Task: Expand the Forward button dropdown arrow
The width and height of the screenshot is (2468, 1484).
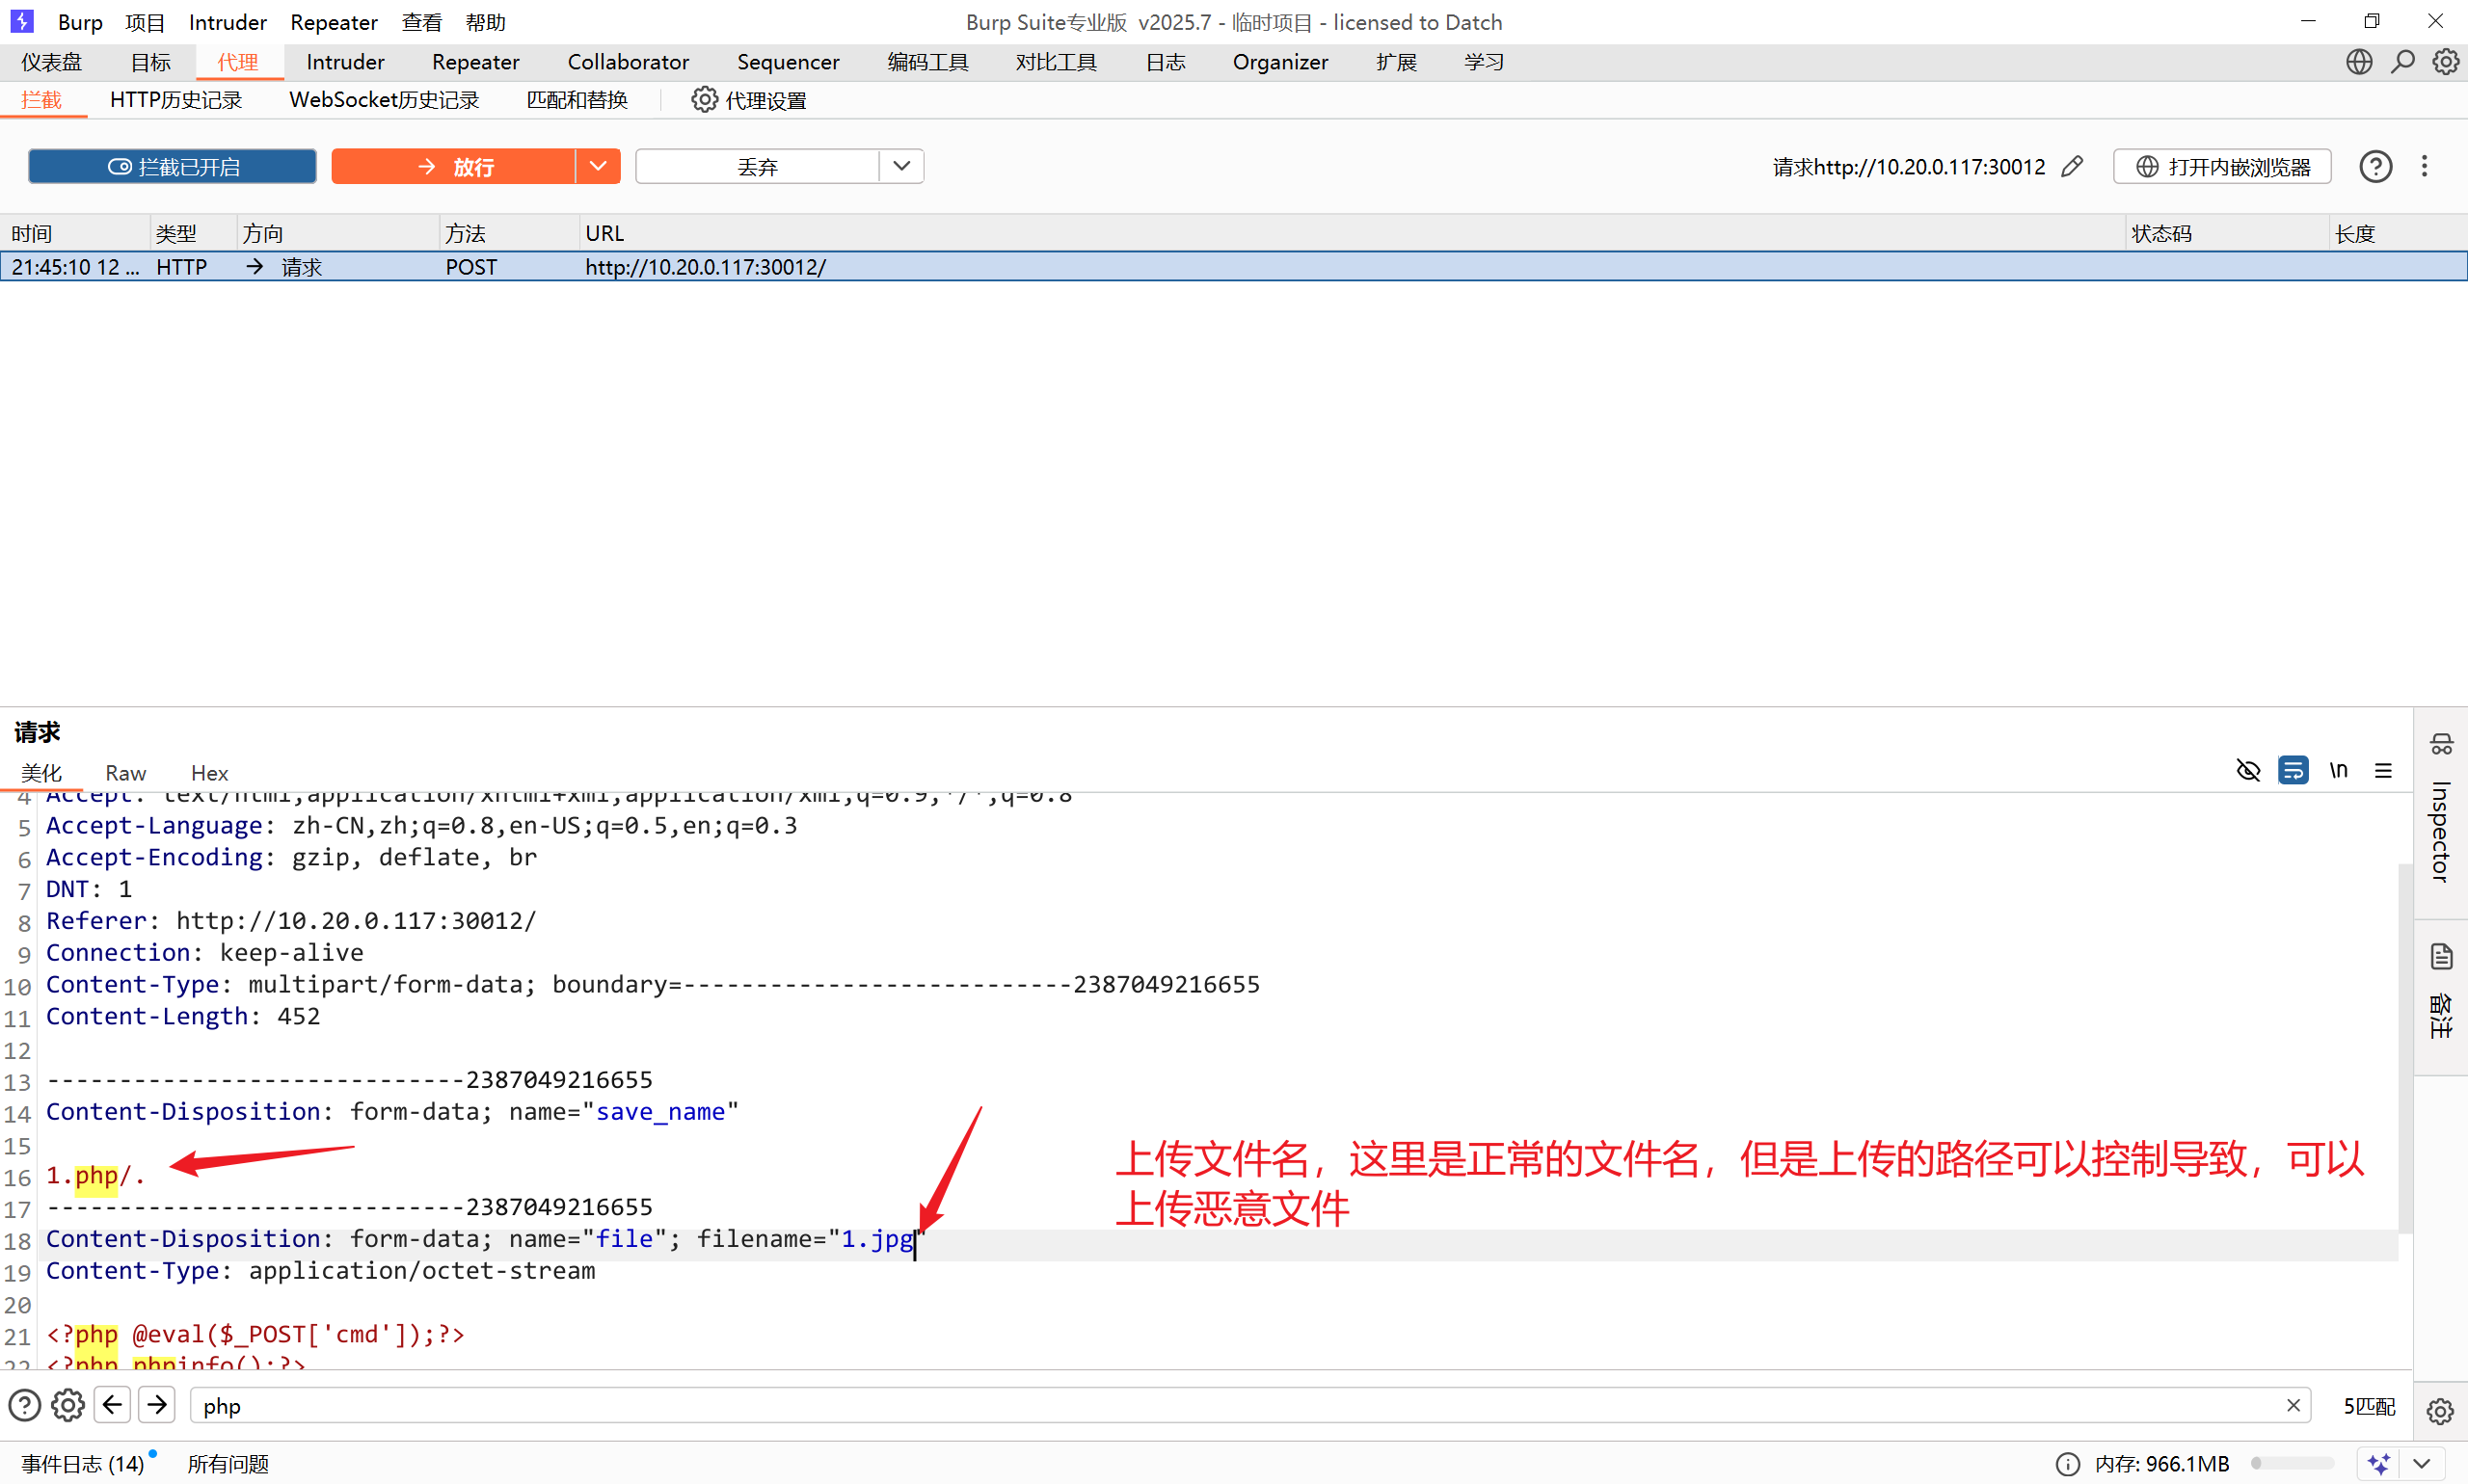Action: [x=598, y=166]
